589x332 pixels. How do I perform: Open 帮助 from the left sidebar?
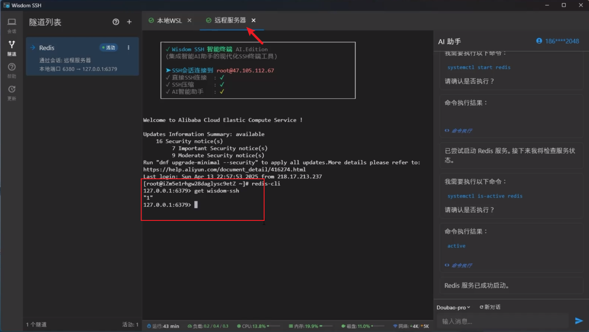click(x=11, y=70)
